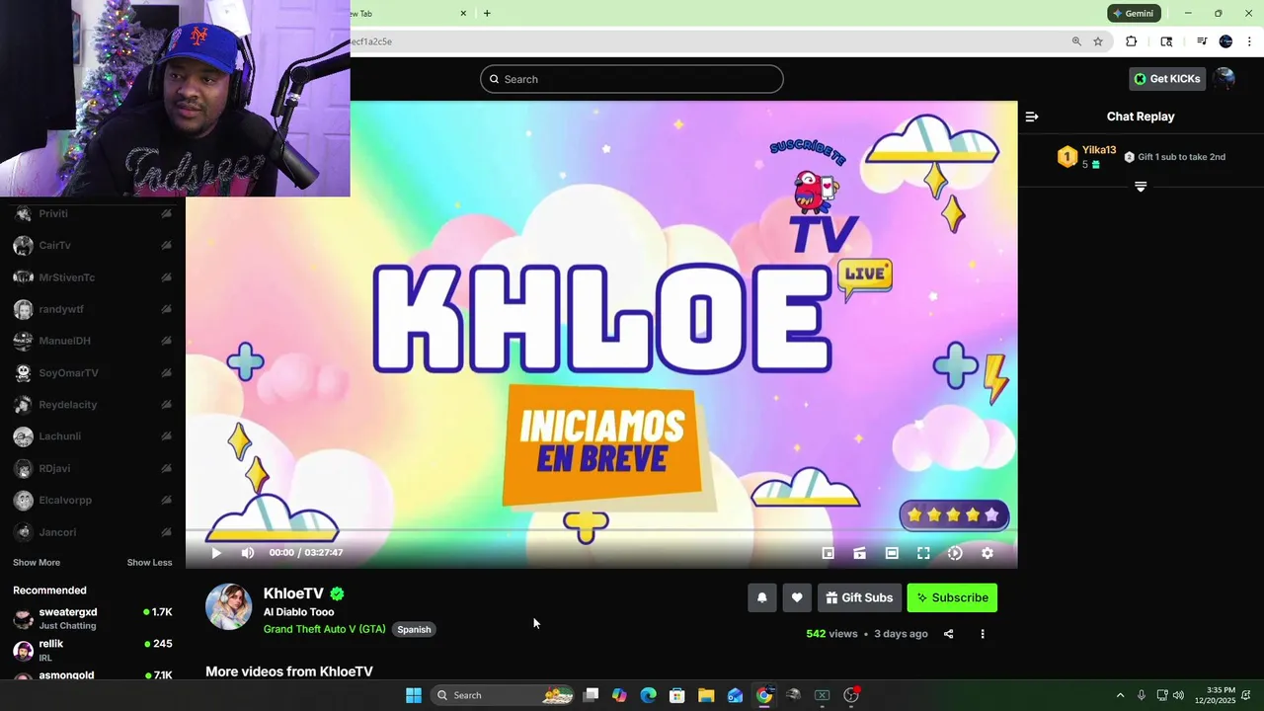Open Microsoft Store from taskbar
Viewport: 1264px width, 711px height.
tap(677, 695)
